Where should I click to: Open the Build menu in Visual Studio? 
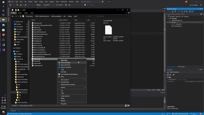click(36, 2)
